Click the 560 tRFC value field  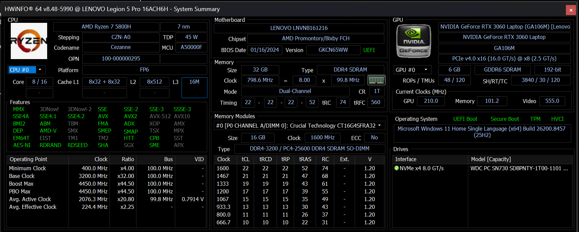376,102
